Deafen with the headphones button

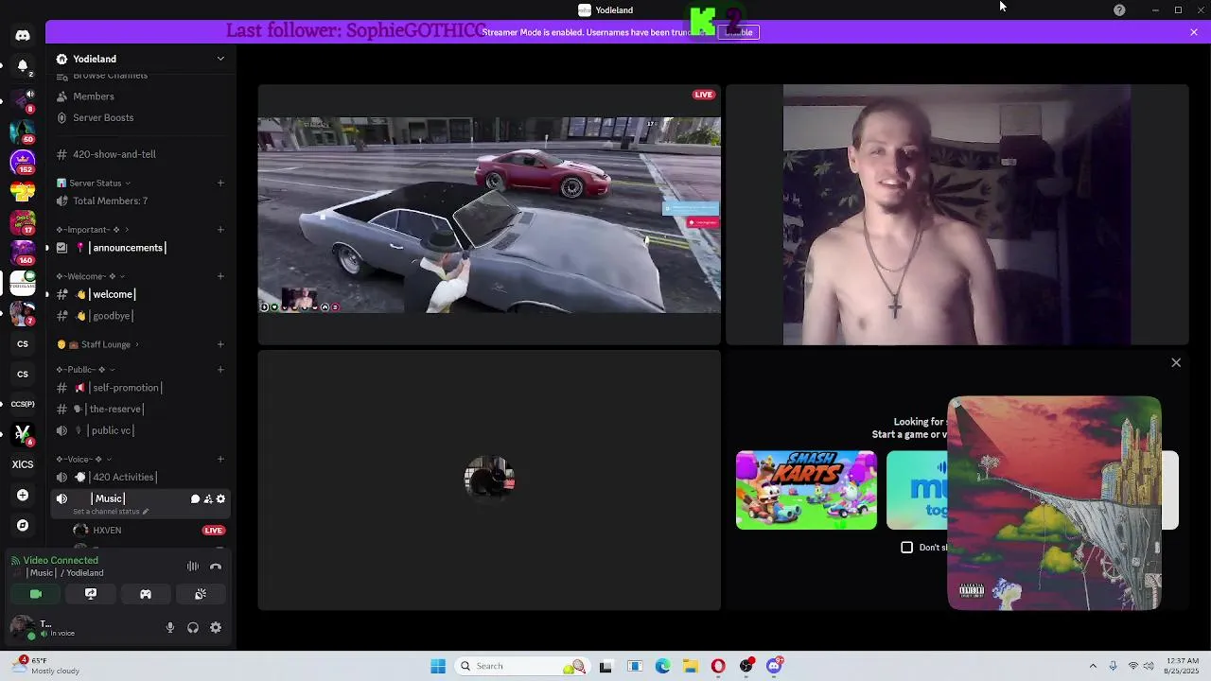[193, 627]
